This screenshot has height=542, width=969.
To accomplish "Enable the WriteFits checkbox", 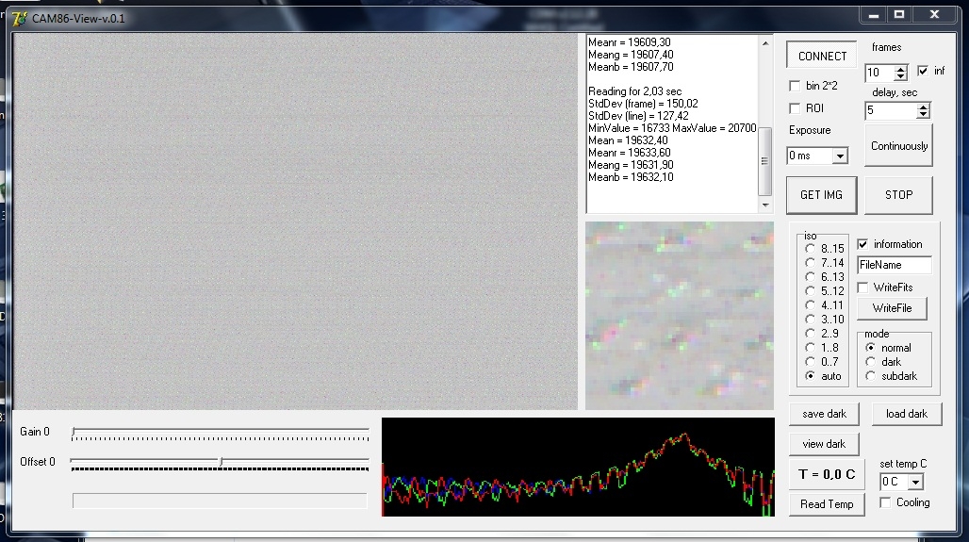I will [x=862, y=287].
